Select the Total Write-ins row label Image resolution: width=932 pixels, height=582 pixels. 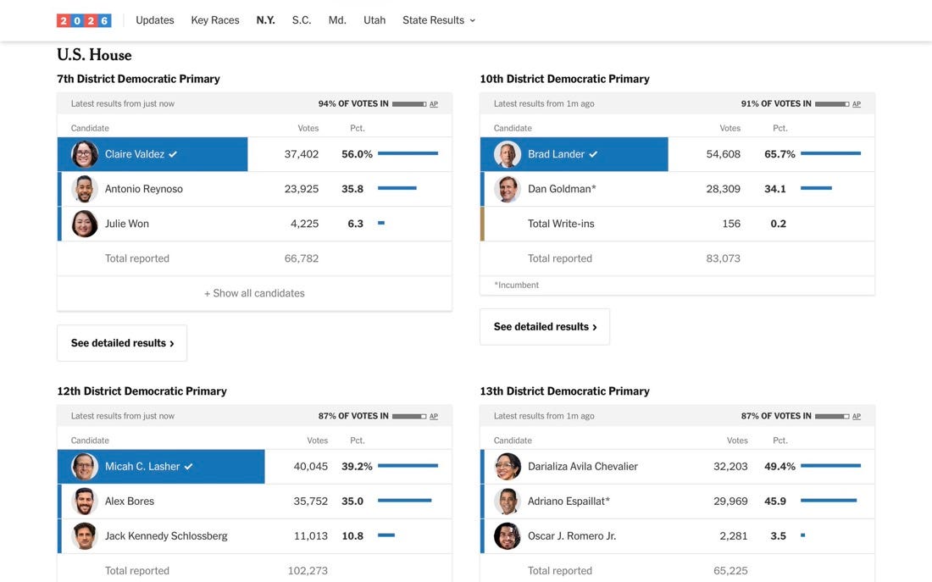point(561,224)
